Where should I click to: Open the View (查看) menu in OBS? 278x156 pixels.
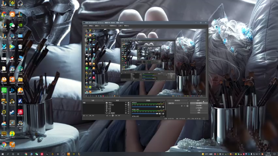pyautogui.click(x=97, y=26)
